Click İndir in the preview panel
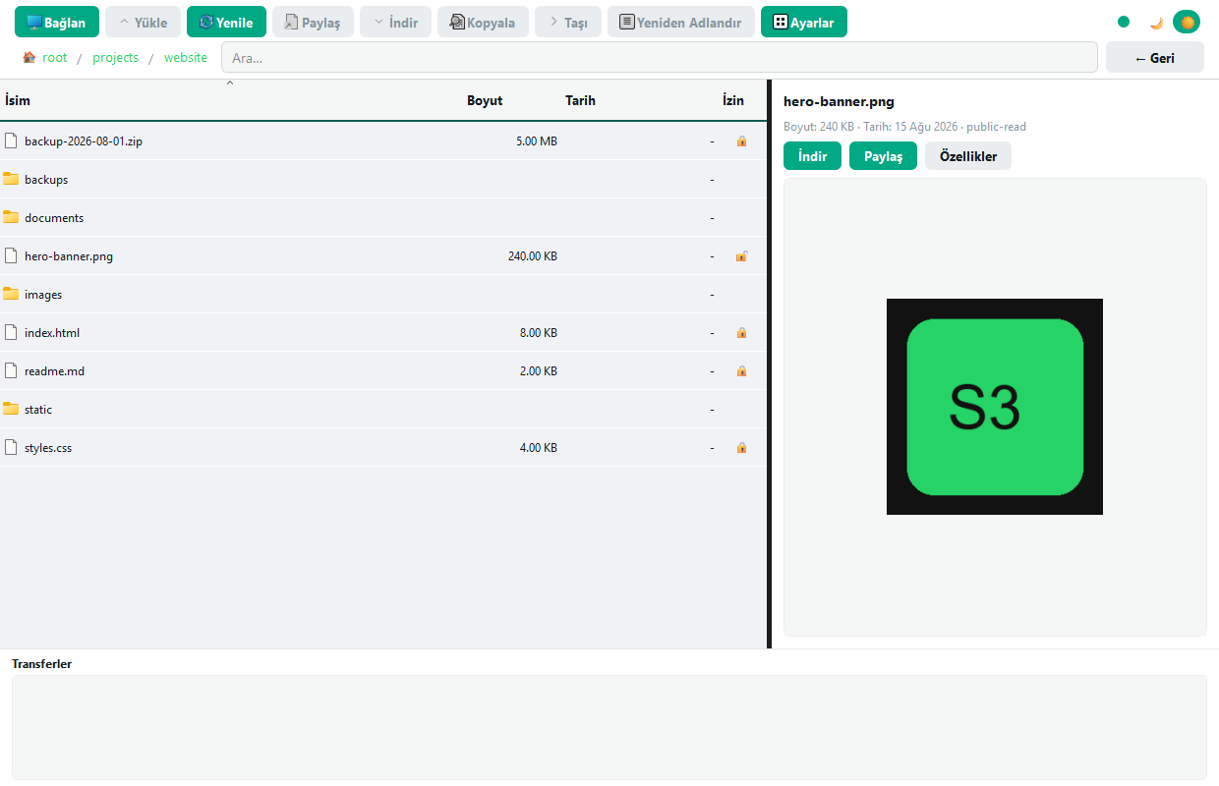The image size is (1219, 786). coord(812,156)
